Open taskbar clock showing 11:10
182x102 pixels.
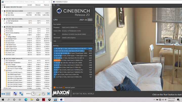coord(171,99)
